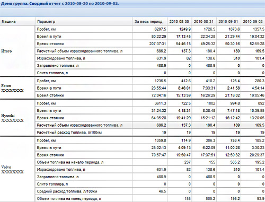Click Время стоянки in the Foton group
The width and height of the screenshot is (265, 202).
pyautogui.click(x=50, y=95)
